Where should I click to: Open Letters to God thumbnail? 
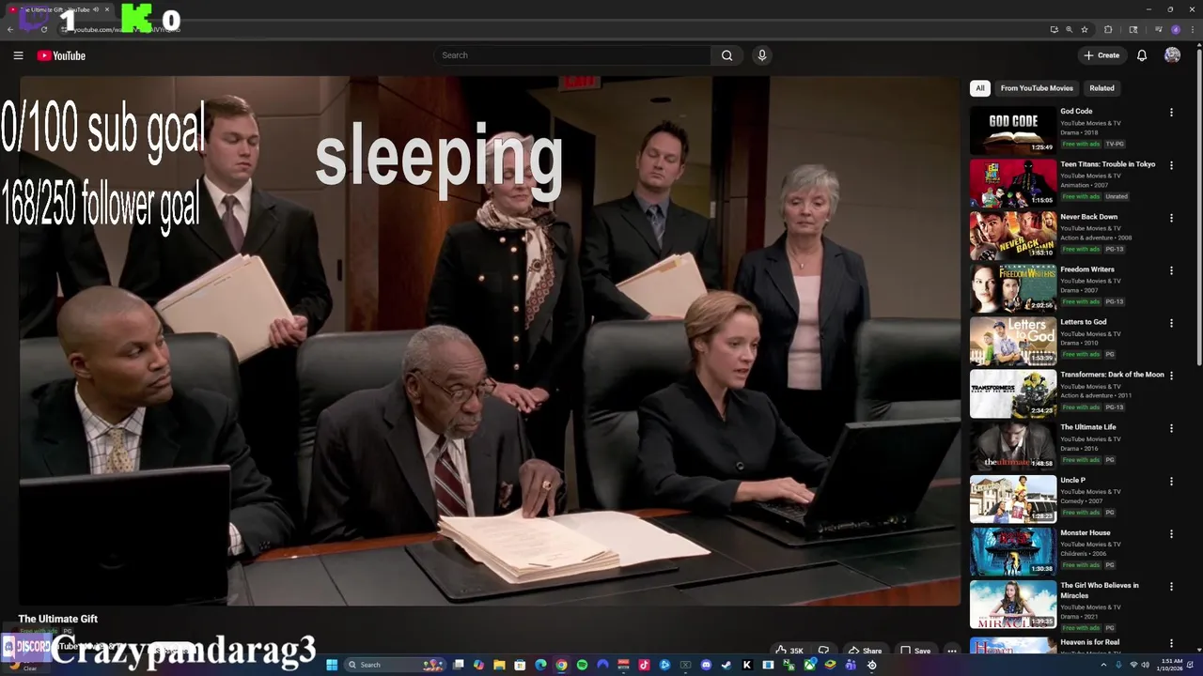1013,340
